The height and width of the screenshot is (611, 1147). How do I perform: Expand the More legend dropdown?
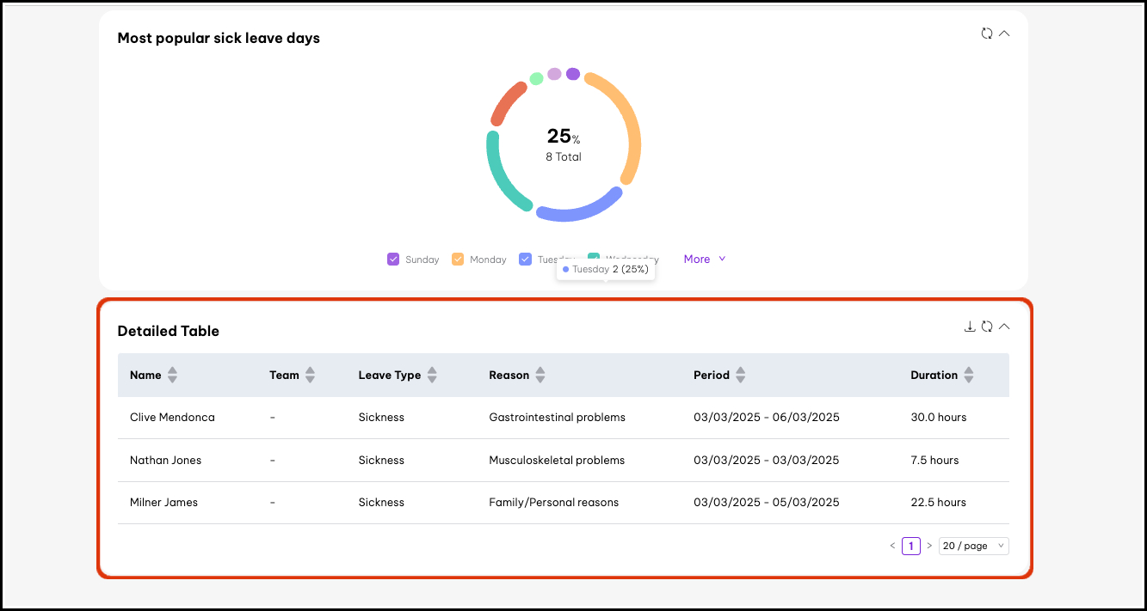[705, 259]
